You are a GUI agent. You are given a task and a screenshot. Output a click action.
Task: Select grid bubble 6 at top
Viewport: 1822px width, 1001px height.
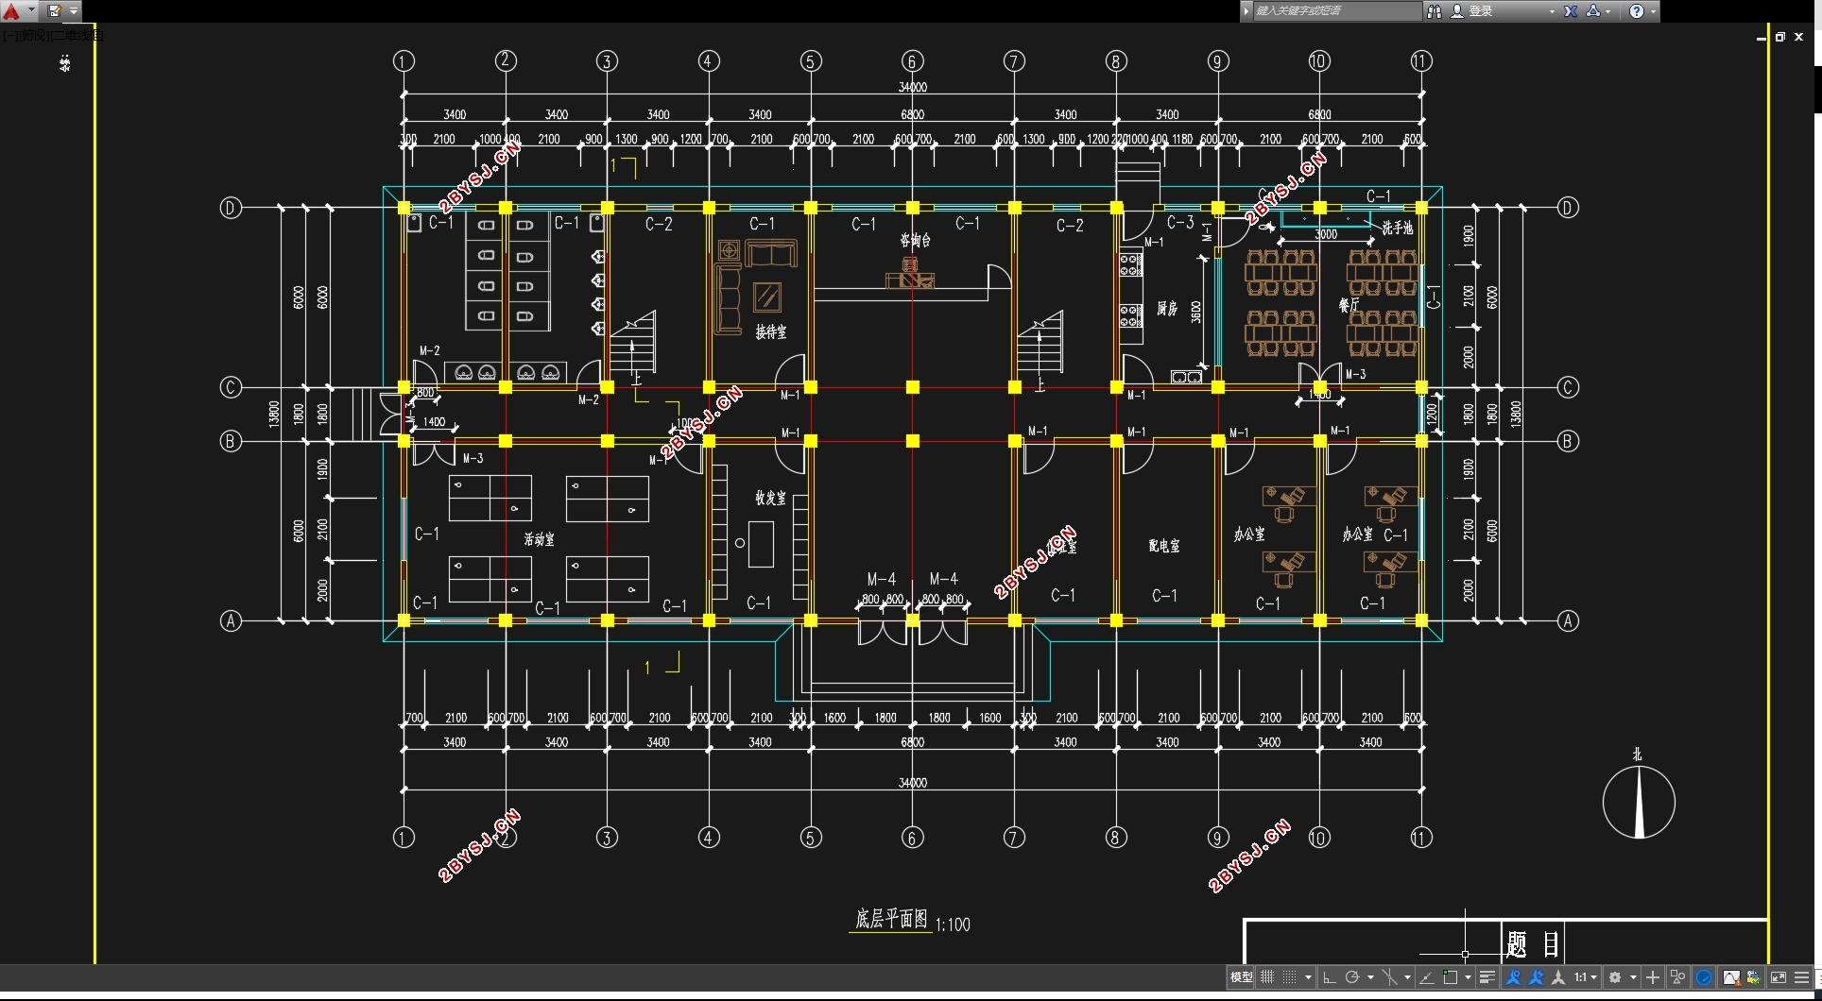pyautogui.click(x=912, y=61)
